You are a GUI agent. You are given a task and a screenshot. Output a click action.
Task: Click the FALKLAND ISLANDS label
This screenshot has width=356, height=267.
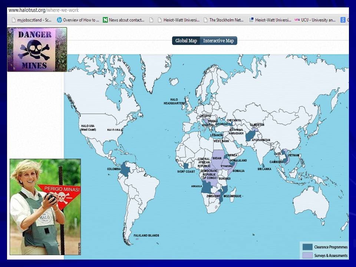click(x=146, y=235)
